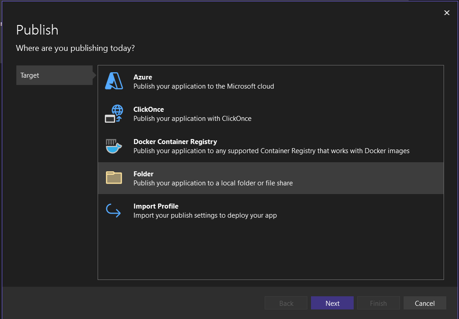Choose the Import Profile title
Image resolution: width=459 pixels, height=319 pixels.
pyautogui.click(x=156, y=206)
